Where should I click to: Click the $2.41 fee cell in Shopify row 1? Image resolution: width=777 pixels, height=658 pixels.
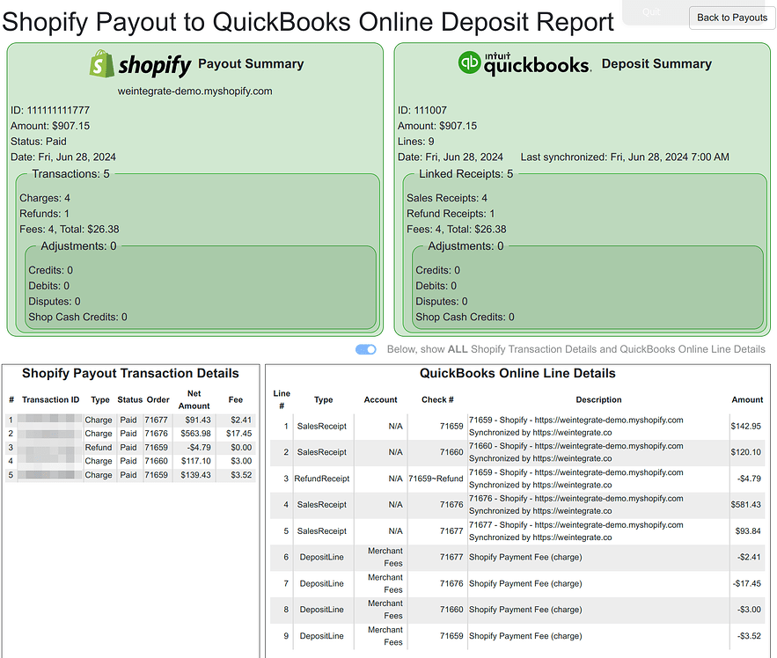[x=241, y=420]
